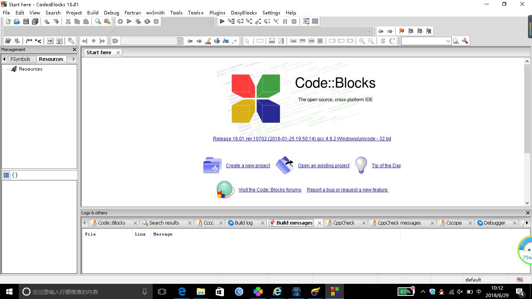Toggle the selected text search option icon
The width and height of the screenshot is (532, 299).
(217, 41)
